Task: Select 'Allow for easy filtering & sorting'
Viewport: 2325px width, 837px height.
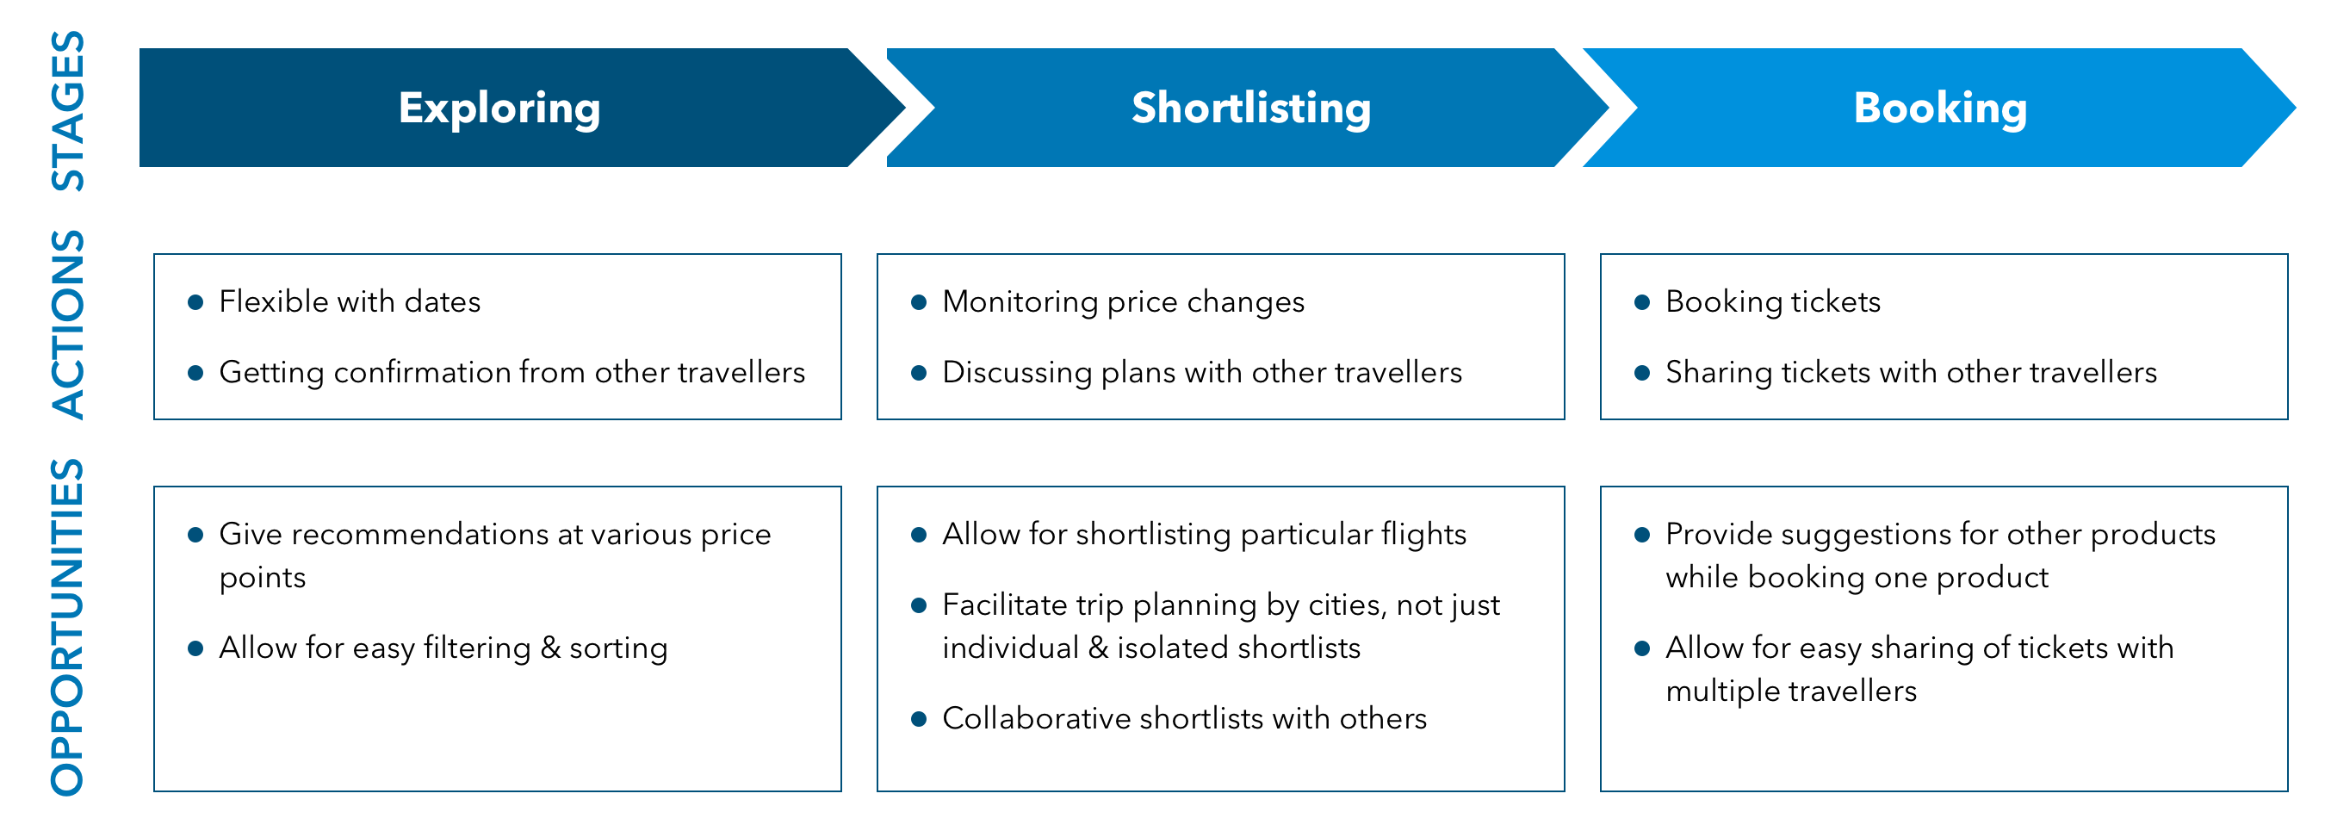Action: pos(443,648)
